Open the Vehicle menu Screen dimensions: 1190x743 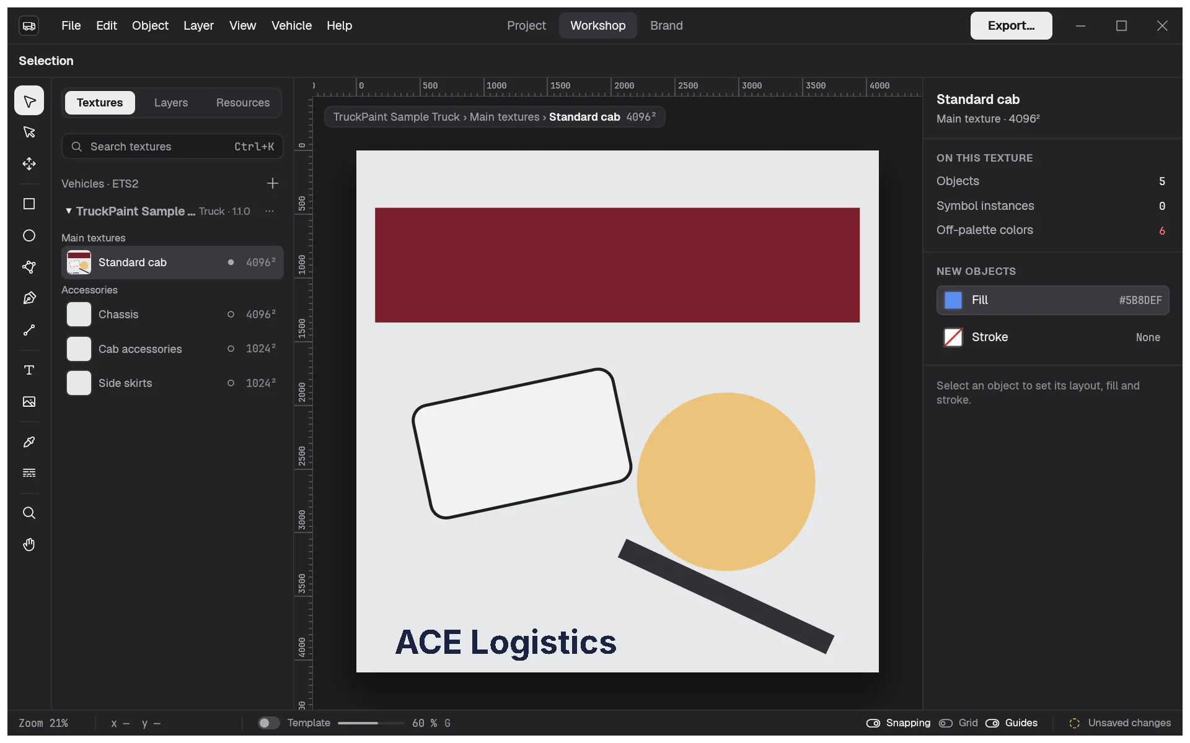(291, 26)
